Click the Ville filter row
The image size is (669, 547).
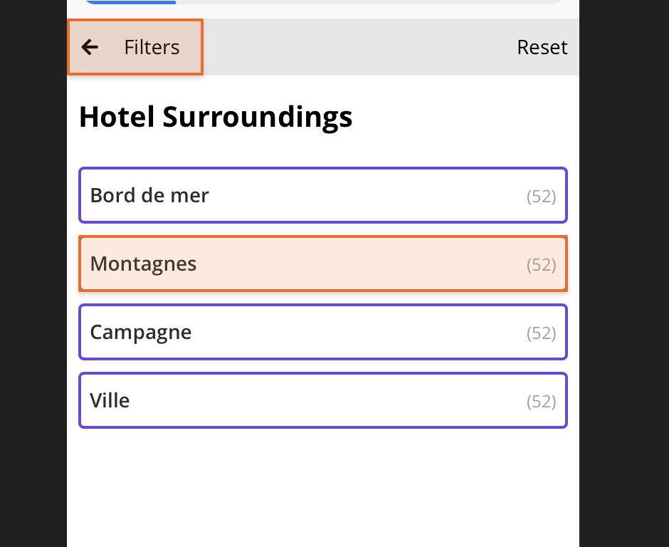(323, 400)
